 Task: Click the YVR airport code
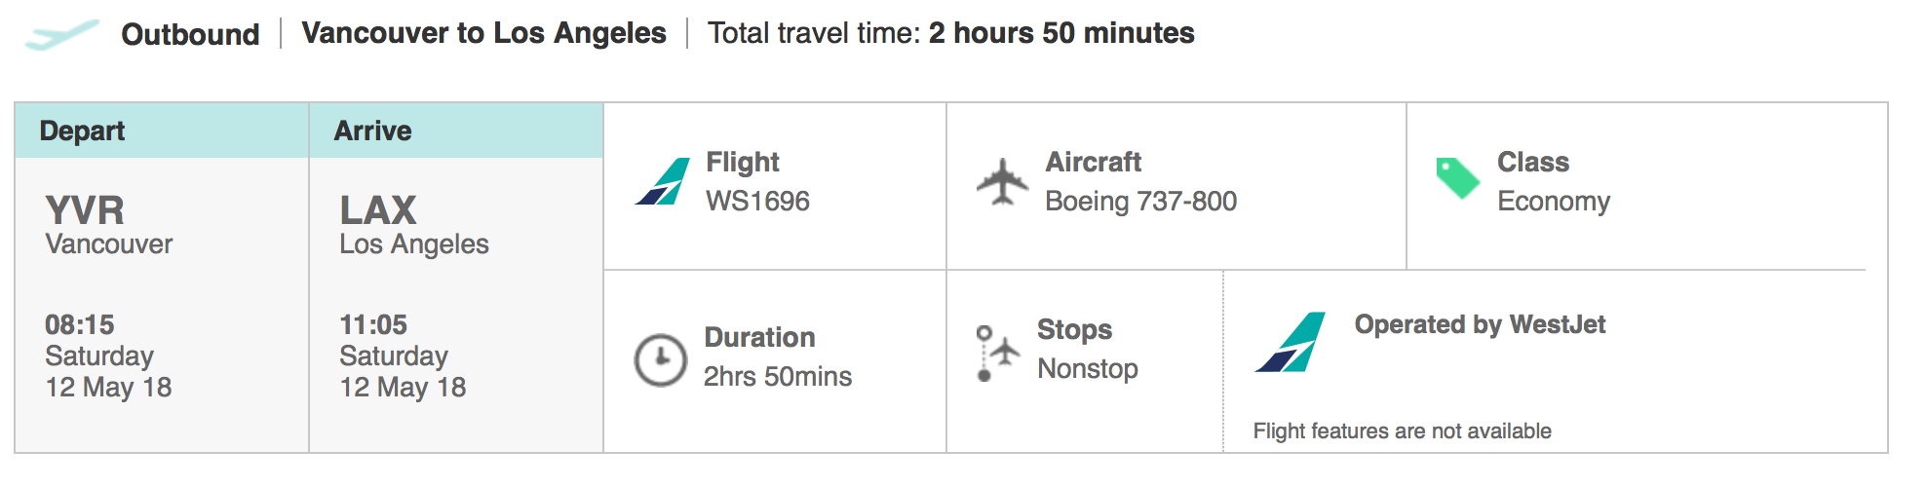(x=85, y=210)
